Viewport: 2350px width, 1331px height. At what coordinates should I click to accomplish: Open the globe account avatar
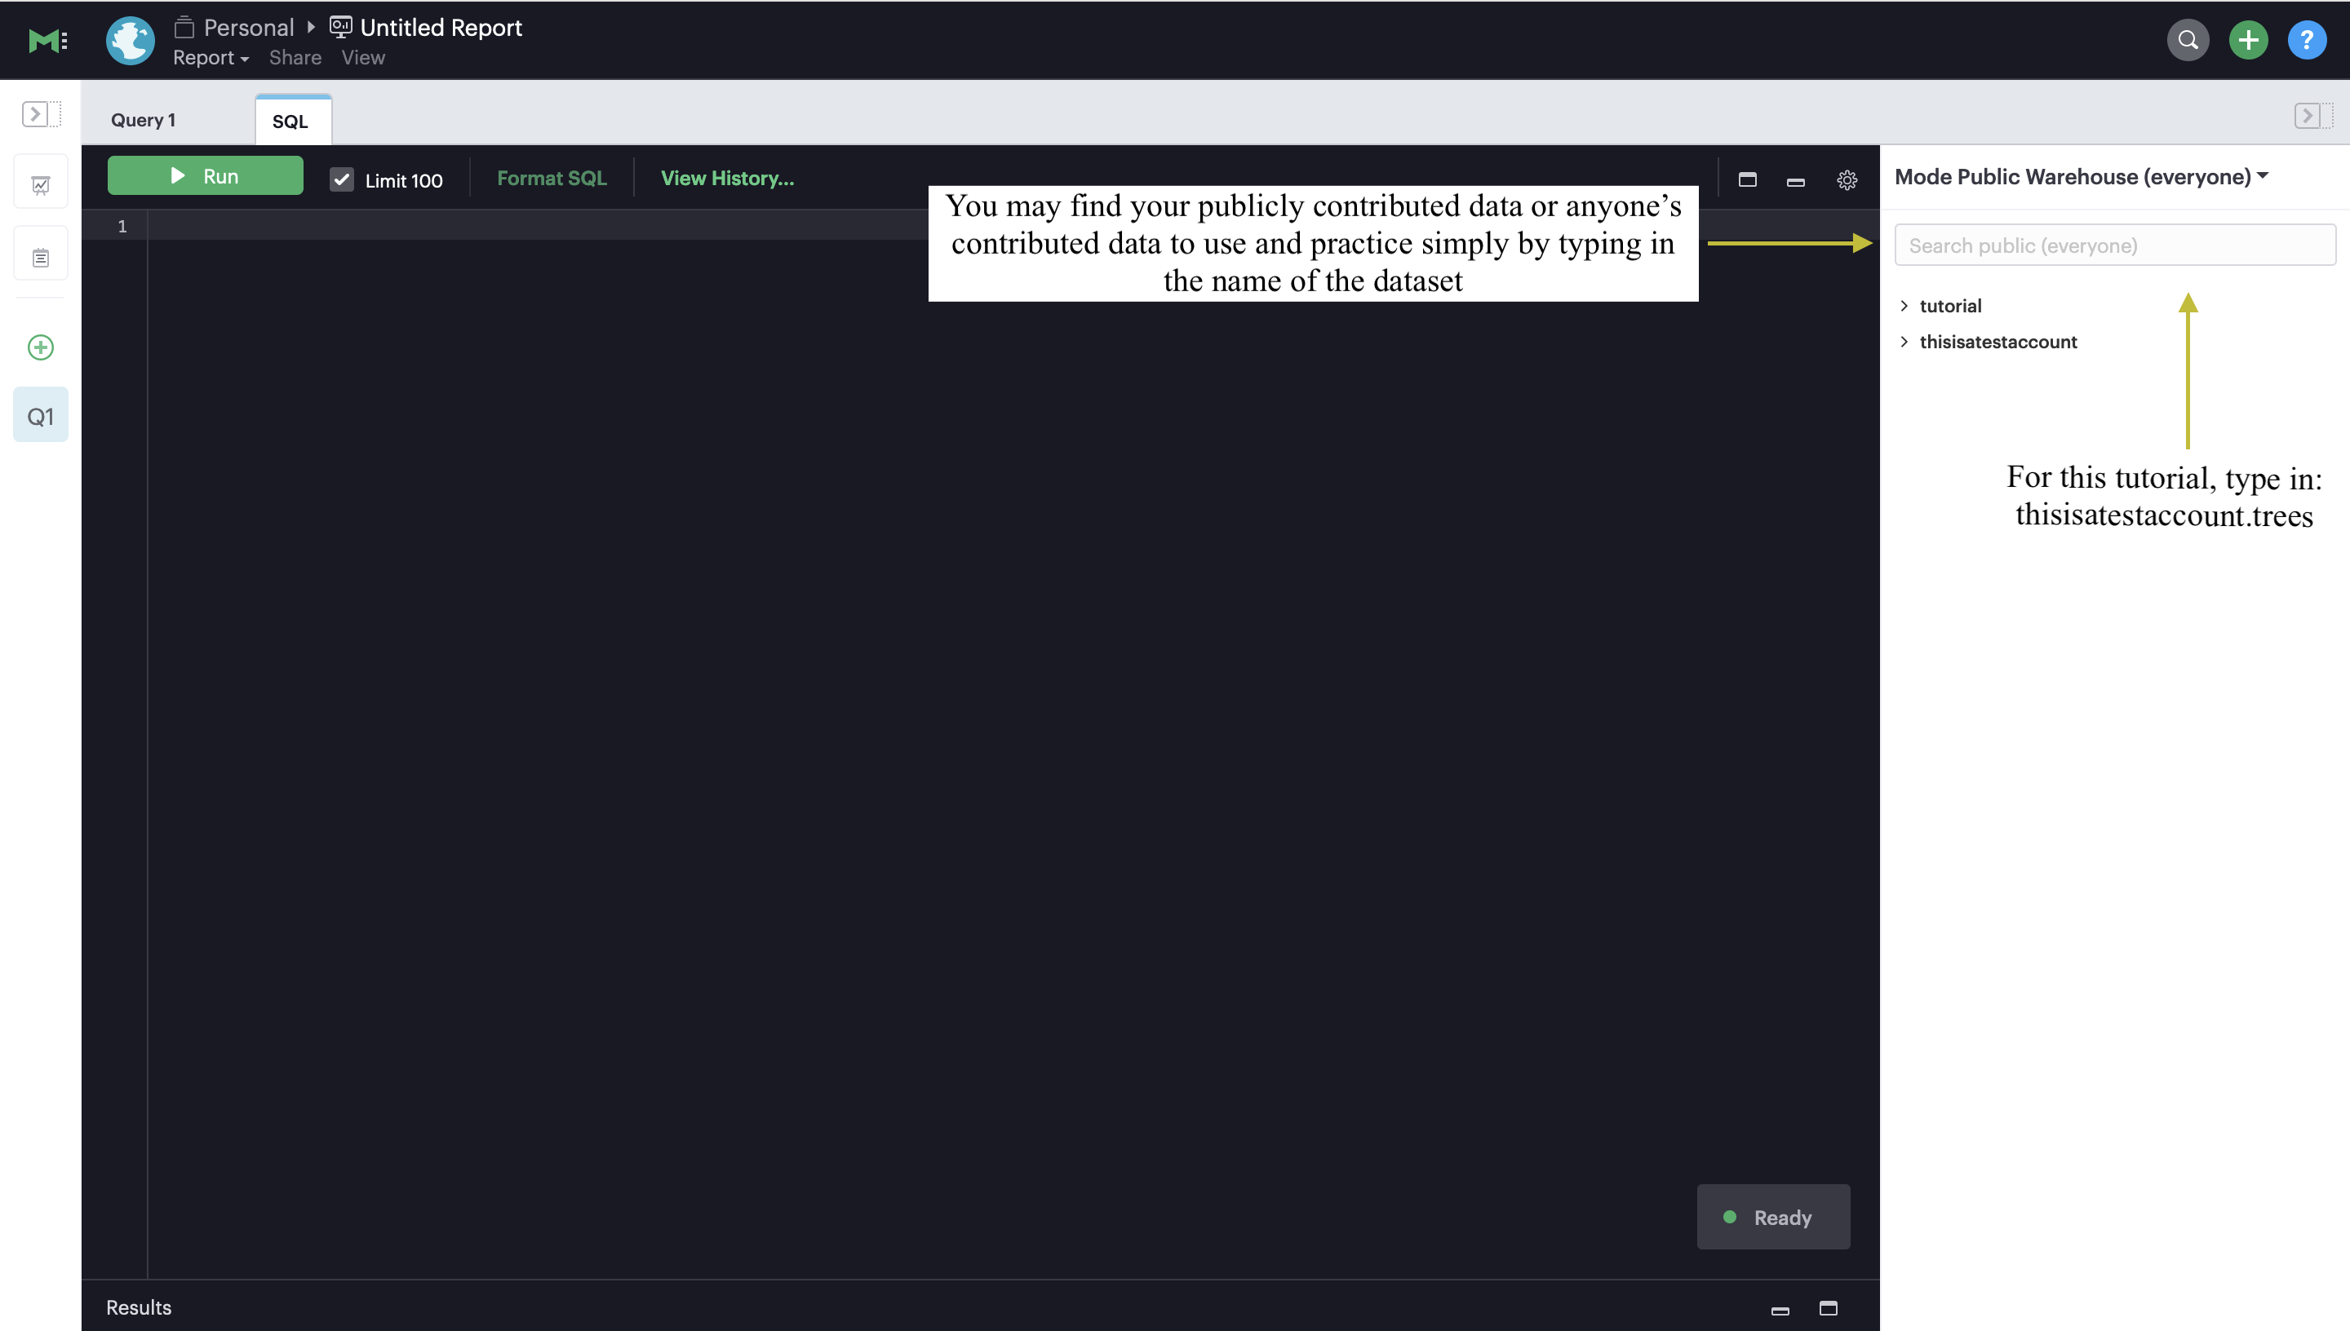[130, 40]
